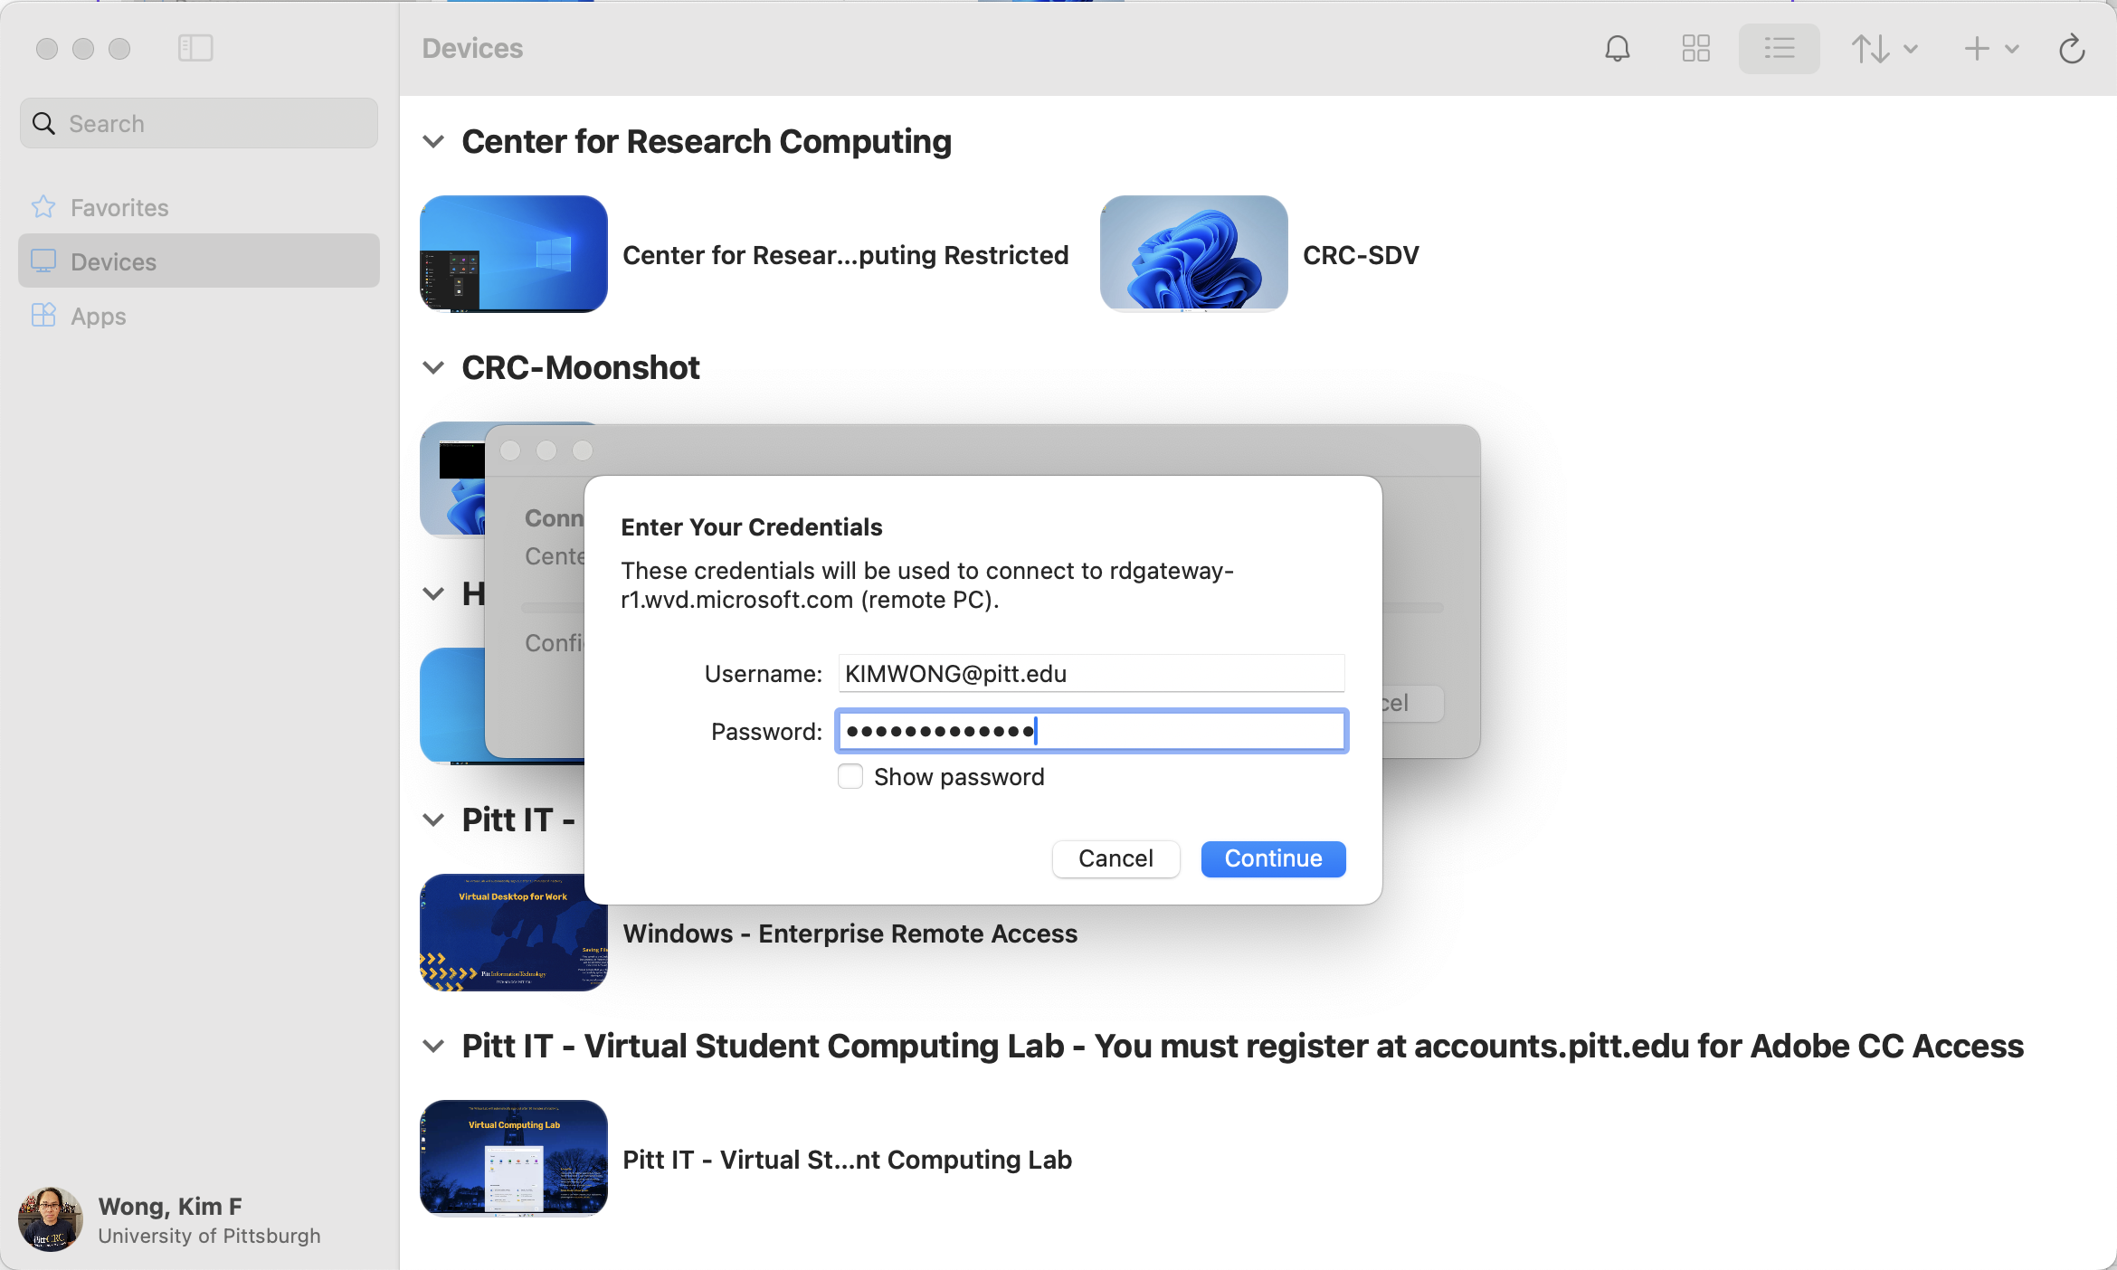Expand the CRC-Moonshot section
This screenshot has width=2117, height=1270.
434,365
